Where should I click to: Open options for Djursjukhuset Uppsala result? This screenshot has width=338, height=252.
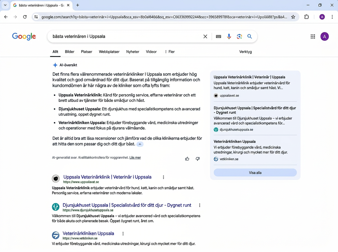[200, 205]
